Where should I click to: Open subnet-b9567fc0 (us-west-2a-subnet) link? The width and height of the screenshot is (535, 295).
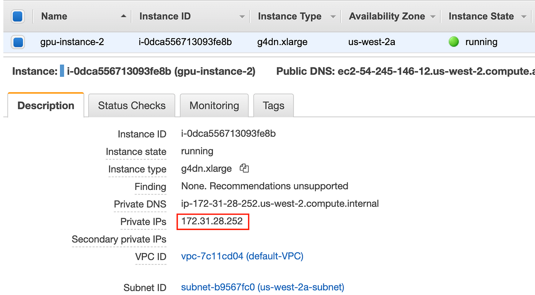point(263,287)
